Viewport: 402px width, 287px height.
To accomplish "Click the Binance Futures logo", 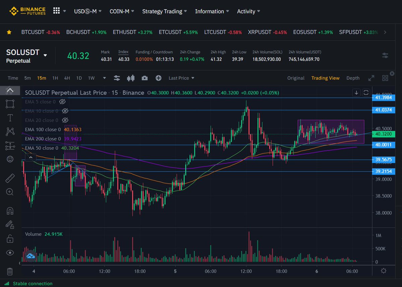I will 27,11.
